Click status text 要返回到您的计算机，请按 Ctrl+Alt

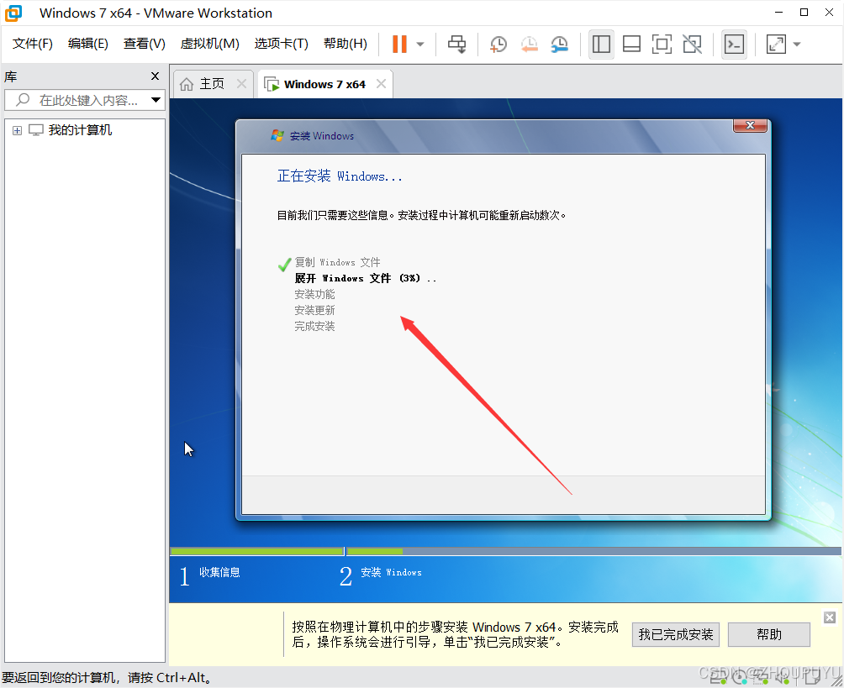point(107,678)
